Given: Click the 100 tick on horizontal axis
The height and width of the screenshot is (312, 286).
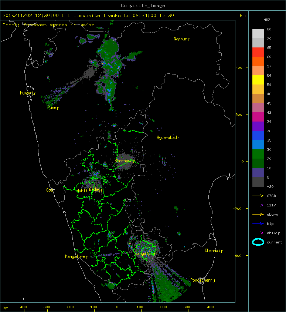Looking at the screenshot, I should (140, 307).
